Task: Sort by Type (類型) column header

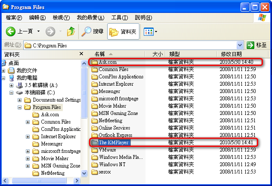Action: (x=191, y=54)
